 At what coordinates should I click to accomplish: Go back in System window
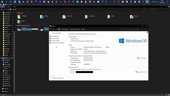[51, 29]
